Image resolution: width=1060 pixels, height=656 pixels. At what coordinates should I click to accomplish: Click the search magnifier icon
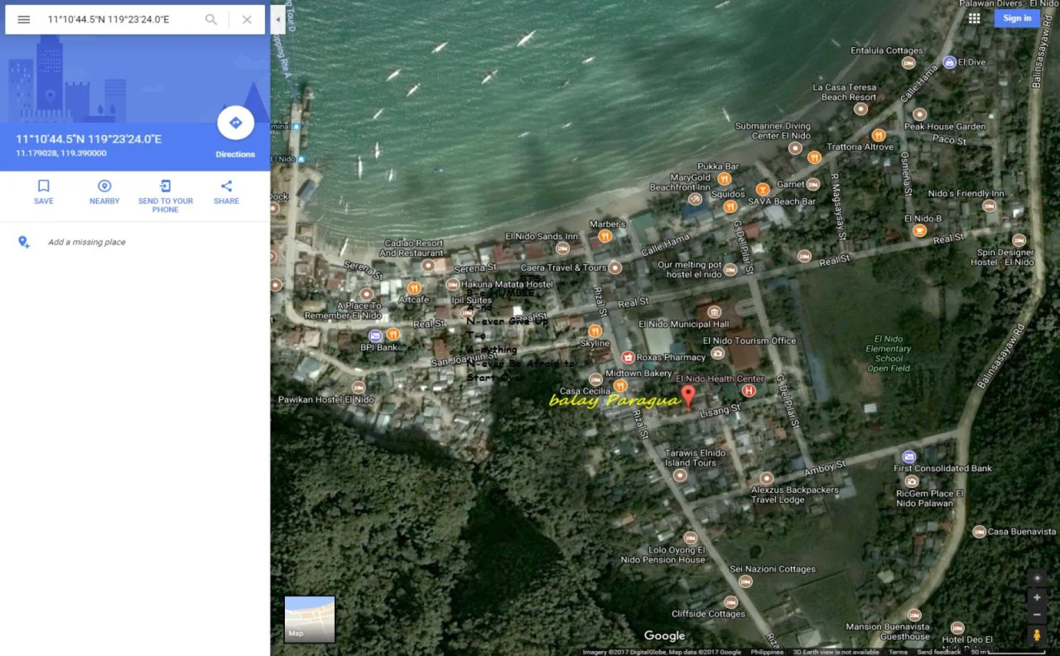pos(211,19)
